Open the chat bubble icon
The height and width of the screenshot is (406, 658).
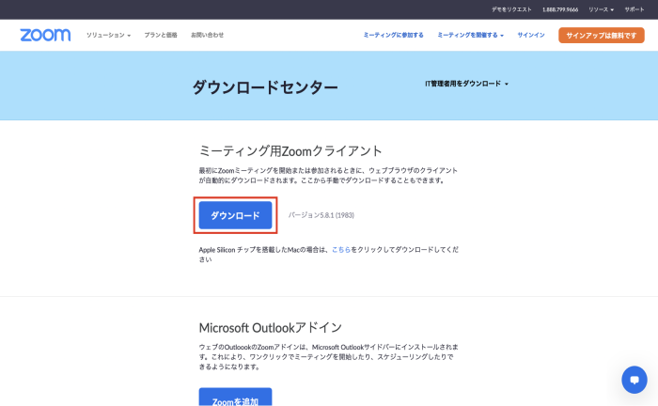(x=634, y=380)
